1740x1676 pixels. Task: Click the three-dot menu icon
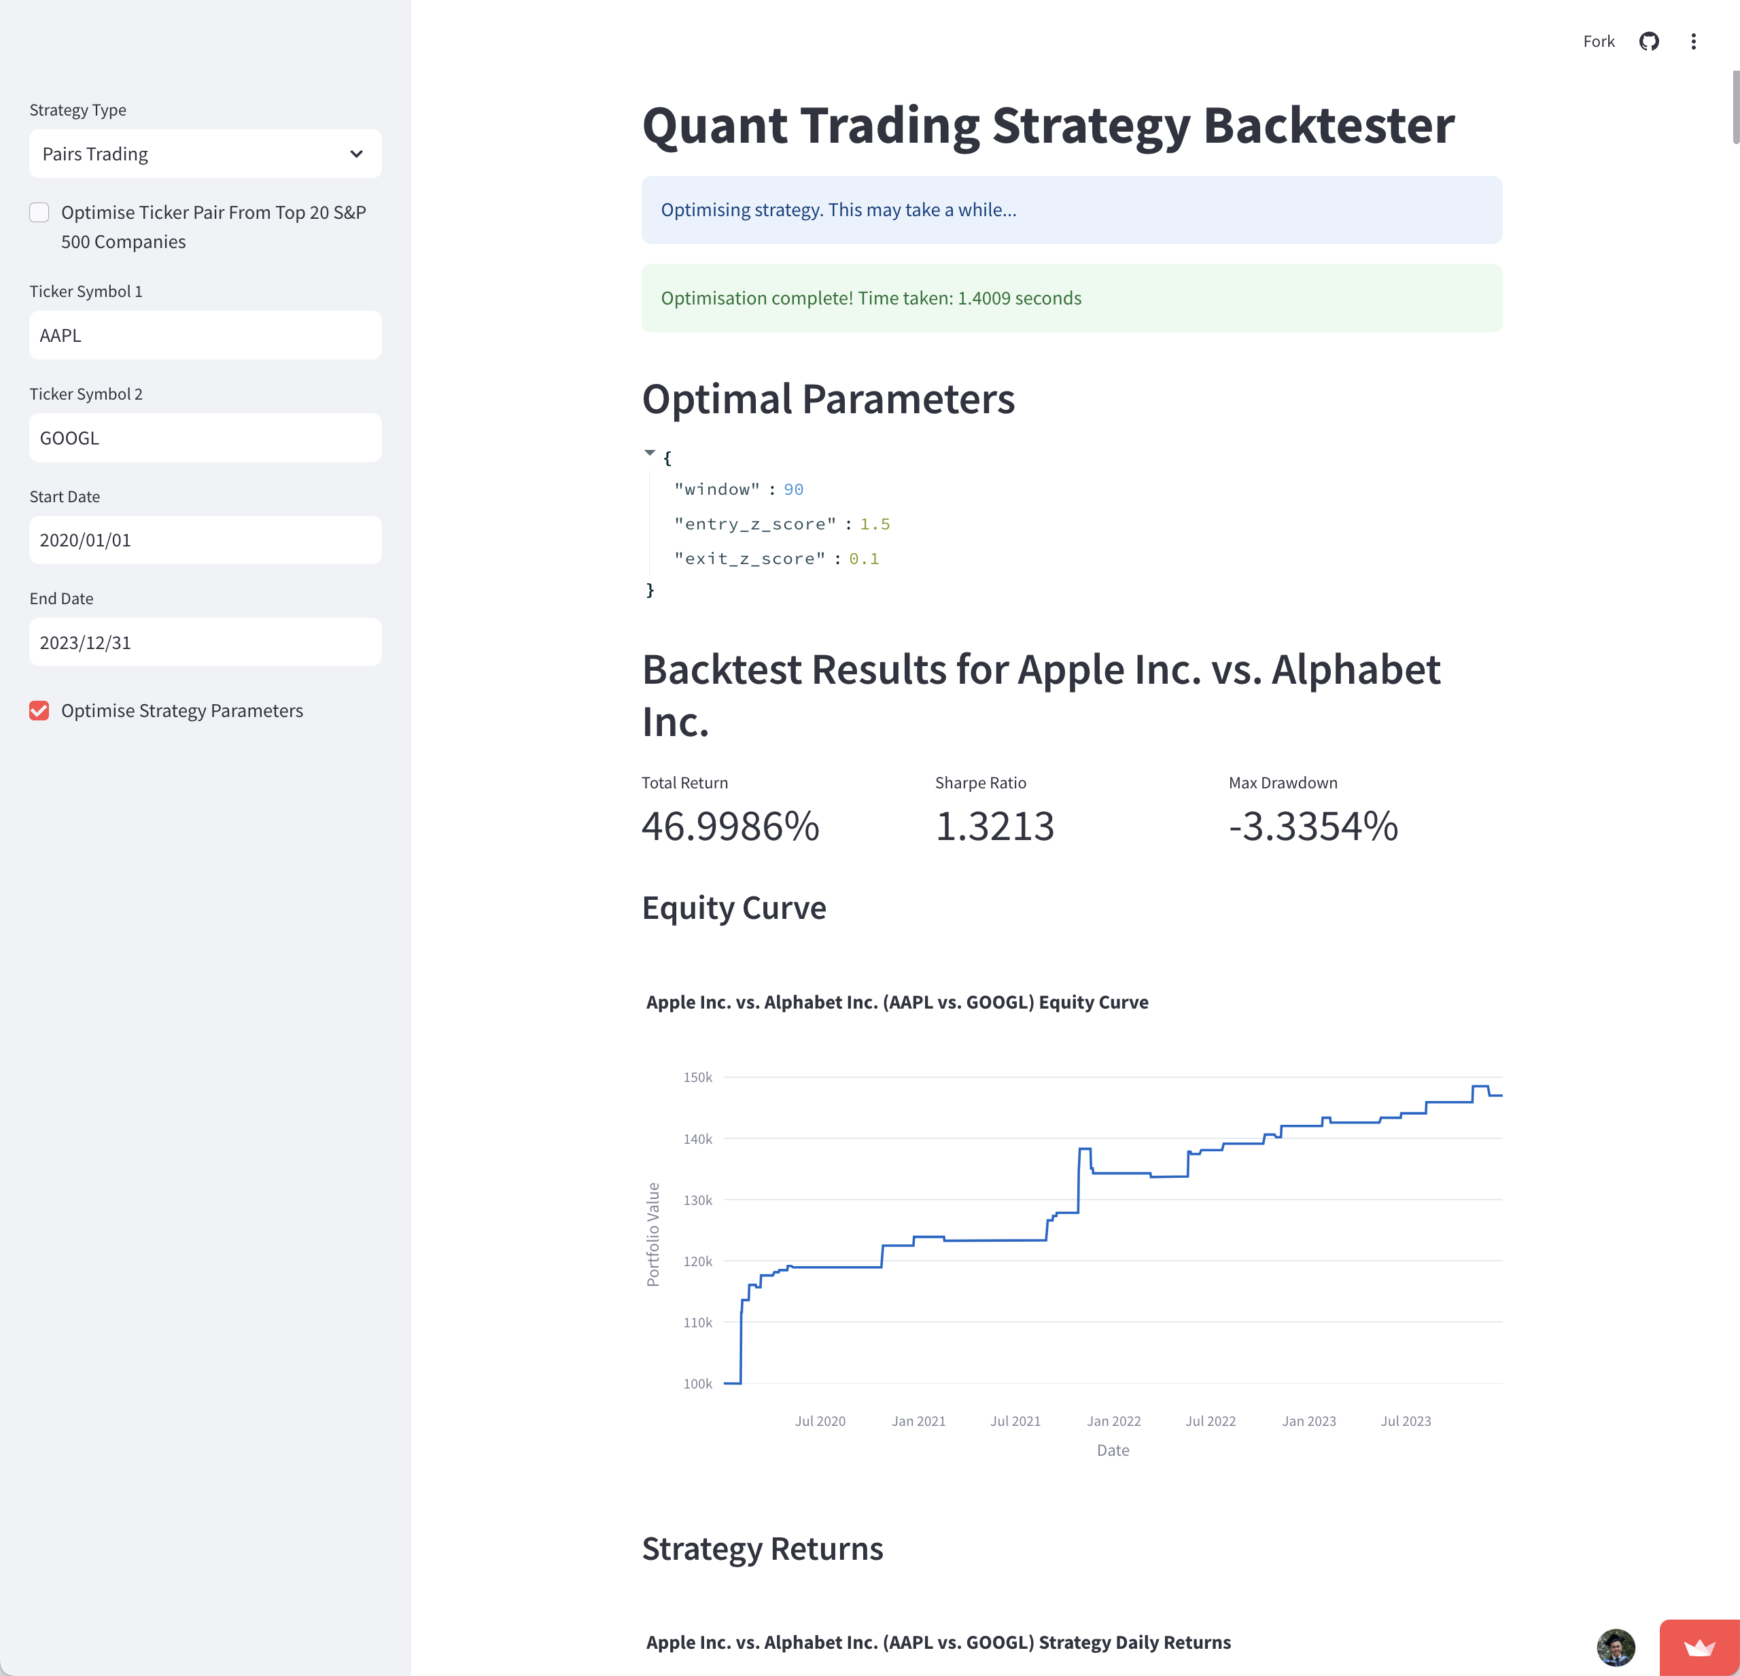[x=1696, y=42]
